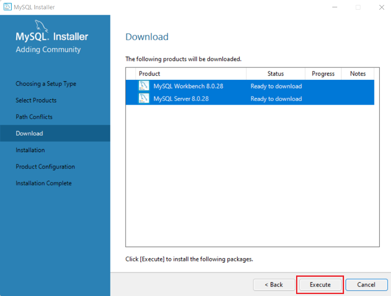Click the Status column header
This screenshot has height=296, width=391.
(x=276, y=73)
